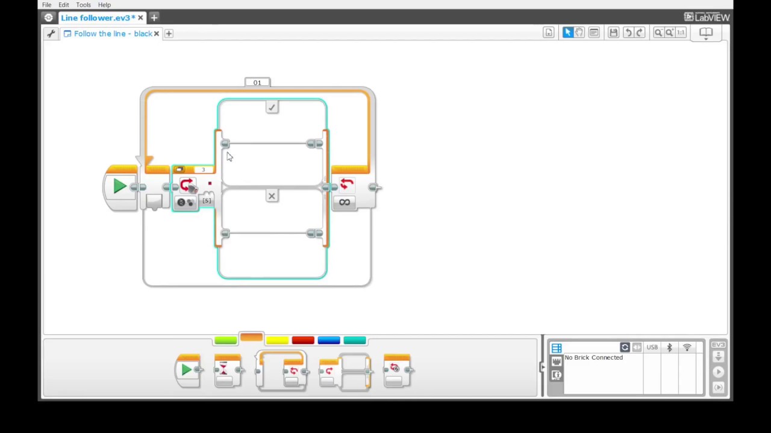771x433 pixels.
Task: Select the switch mode selector icon
Action: point(187,186)
